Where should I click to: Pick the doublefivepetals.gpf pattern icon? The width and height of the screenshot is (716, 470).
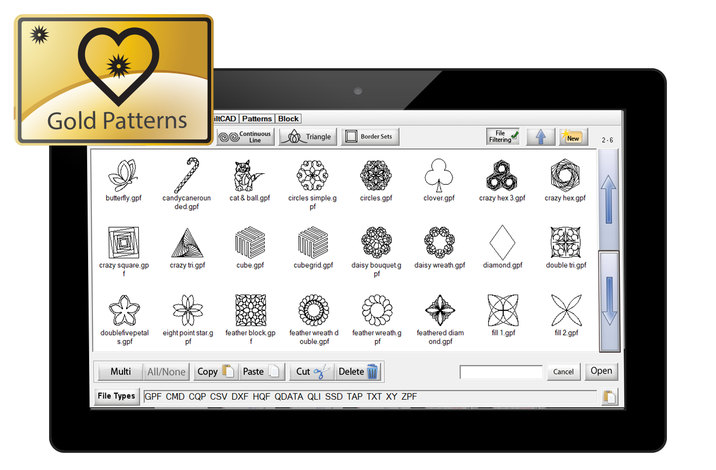pos(124,310)
